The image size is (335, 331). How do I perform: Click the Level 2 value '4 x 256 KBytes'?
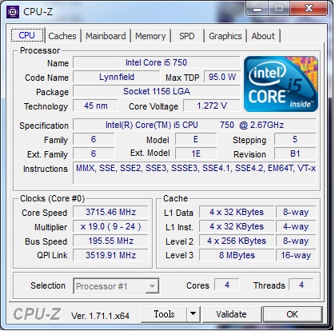tap(237, 241)
